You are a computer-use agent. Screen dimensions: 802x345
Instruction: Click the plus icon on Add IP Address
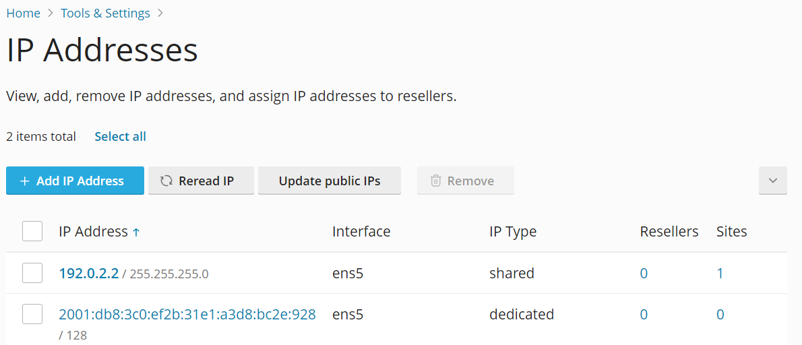click(25, 181)
